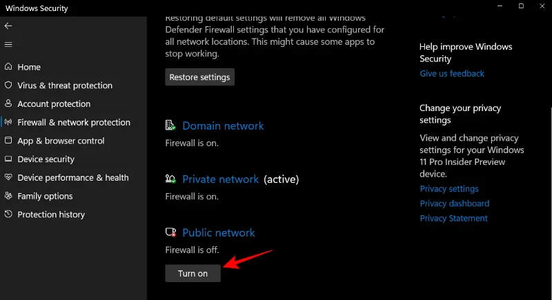The height and width of the screenshot is (300, 552).
Task: Click the Device performance & health heart icon
Action: click(x=8, y=177)
